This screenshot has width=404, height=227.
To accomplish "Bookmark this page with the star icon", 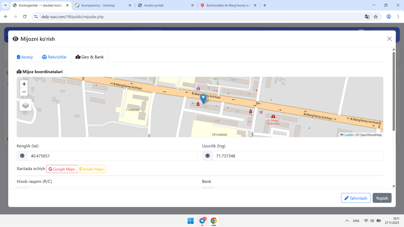I will [376, 17].
